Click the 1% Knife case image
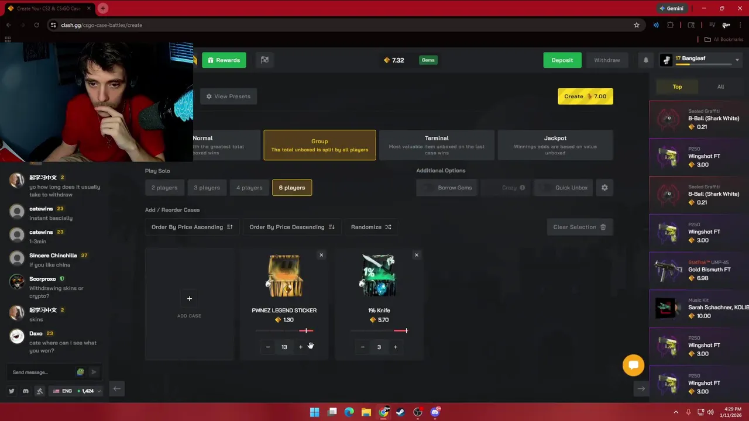This screenshot has width=749, height=421. coord(379,276)
